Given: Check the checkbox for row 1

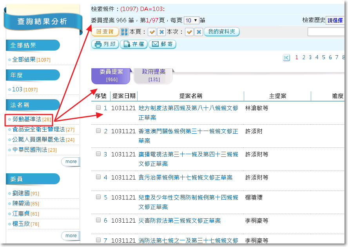Looking at the screenshot, I should [98, 107].
